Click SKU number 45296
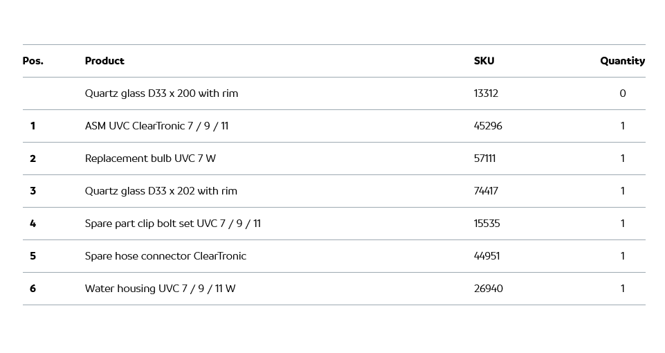 [488, 126]
